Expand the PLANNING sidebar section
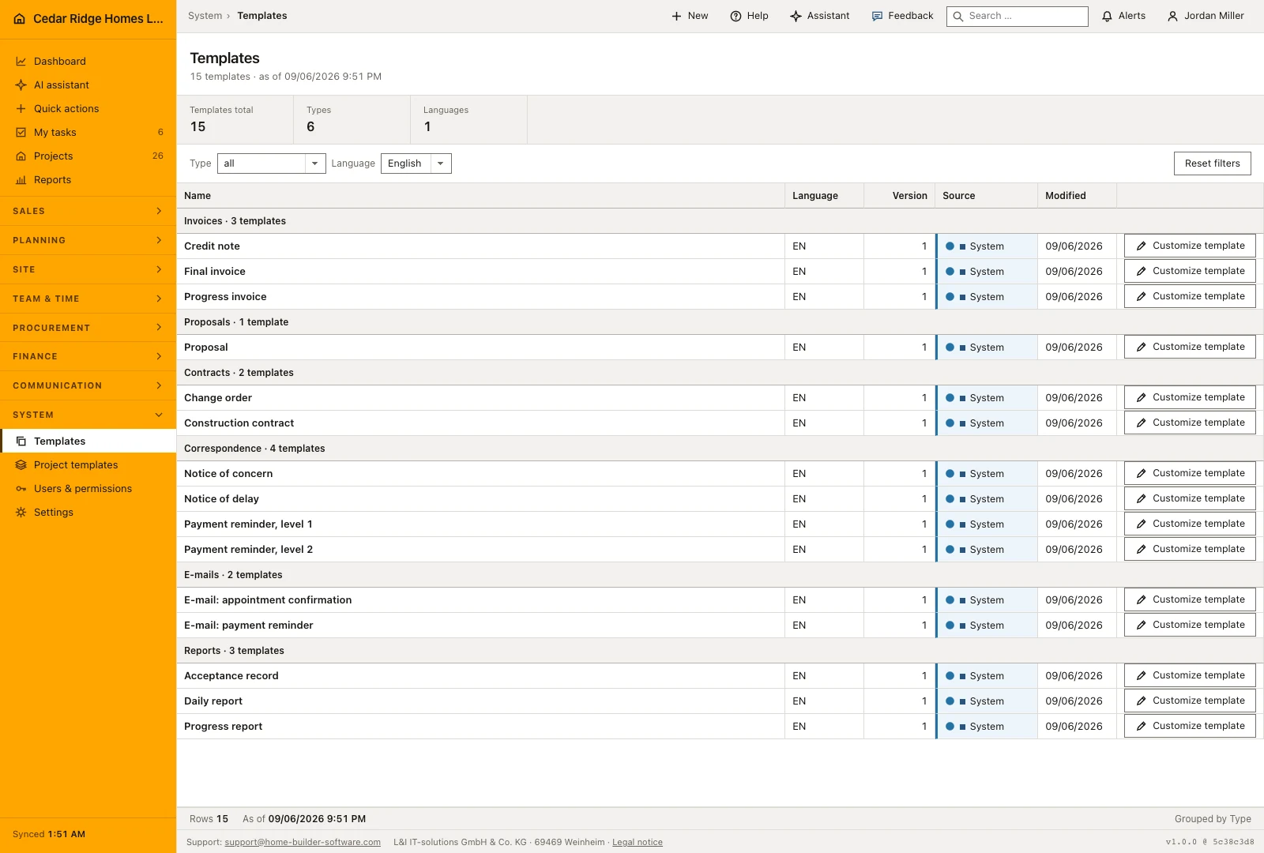The height and width of the screenshot is (853, 1264). (x=88, y=240)
